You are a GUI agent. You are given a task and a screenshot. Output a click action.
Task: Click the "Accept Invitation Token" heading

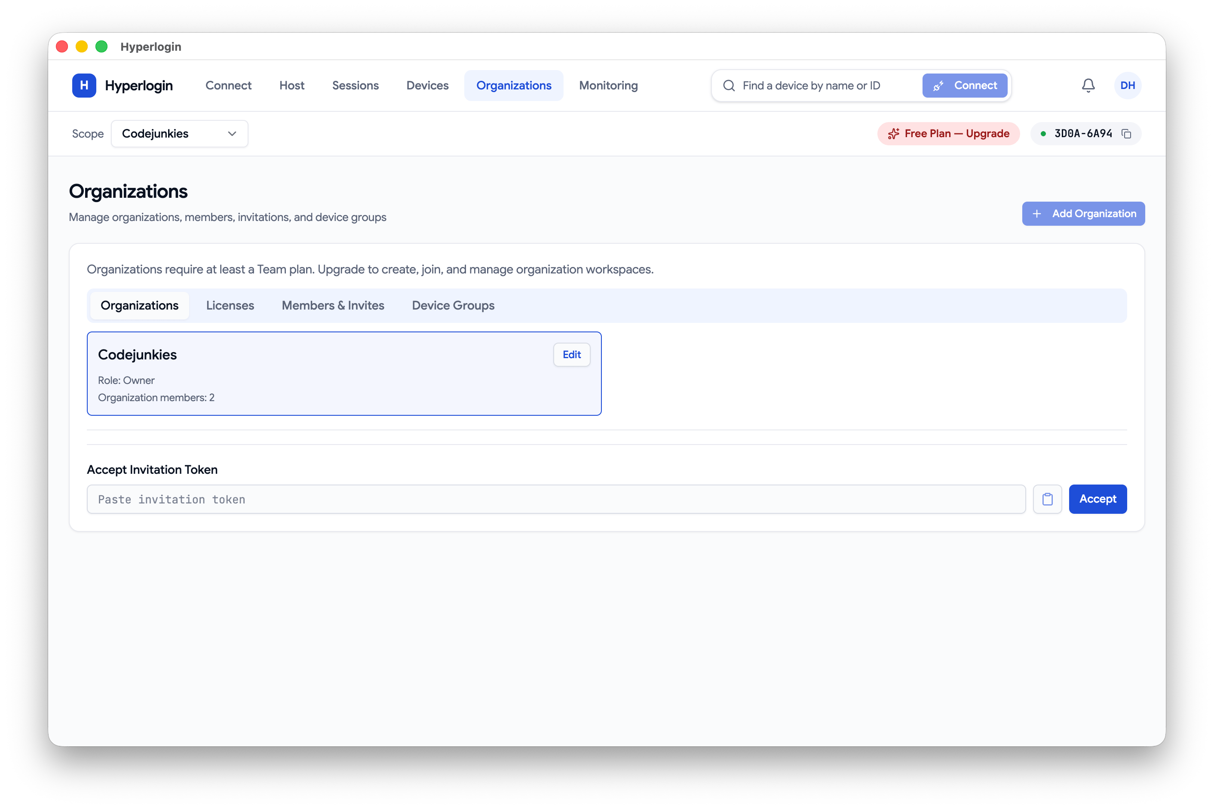click(x=152, y=469)
